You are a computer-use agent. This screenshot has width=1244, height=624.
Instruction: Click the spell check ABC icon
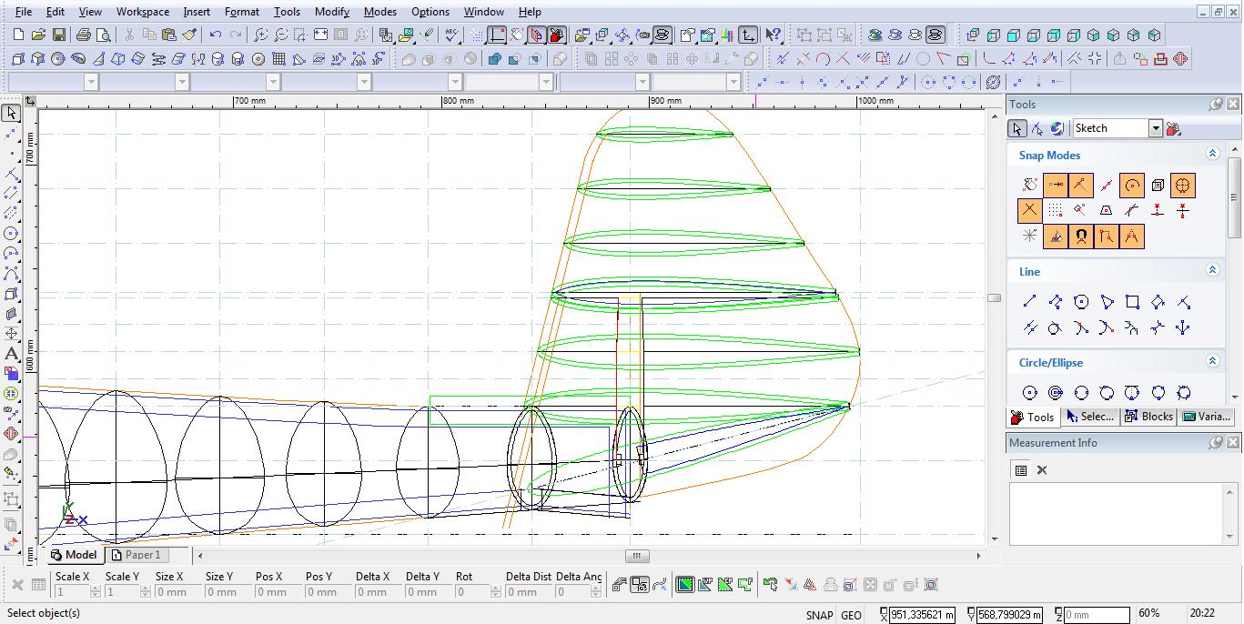[x=452, y=35]
